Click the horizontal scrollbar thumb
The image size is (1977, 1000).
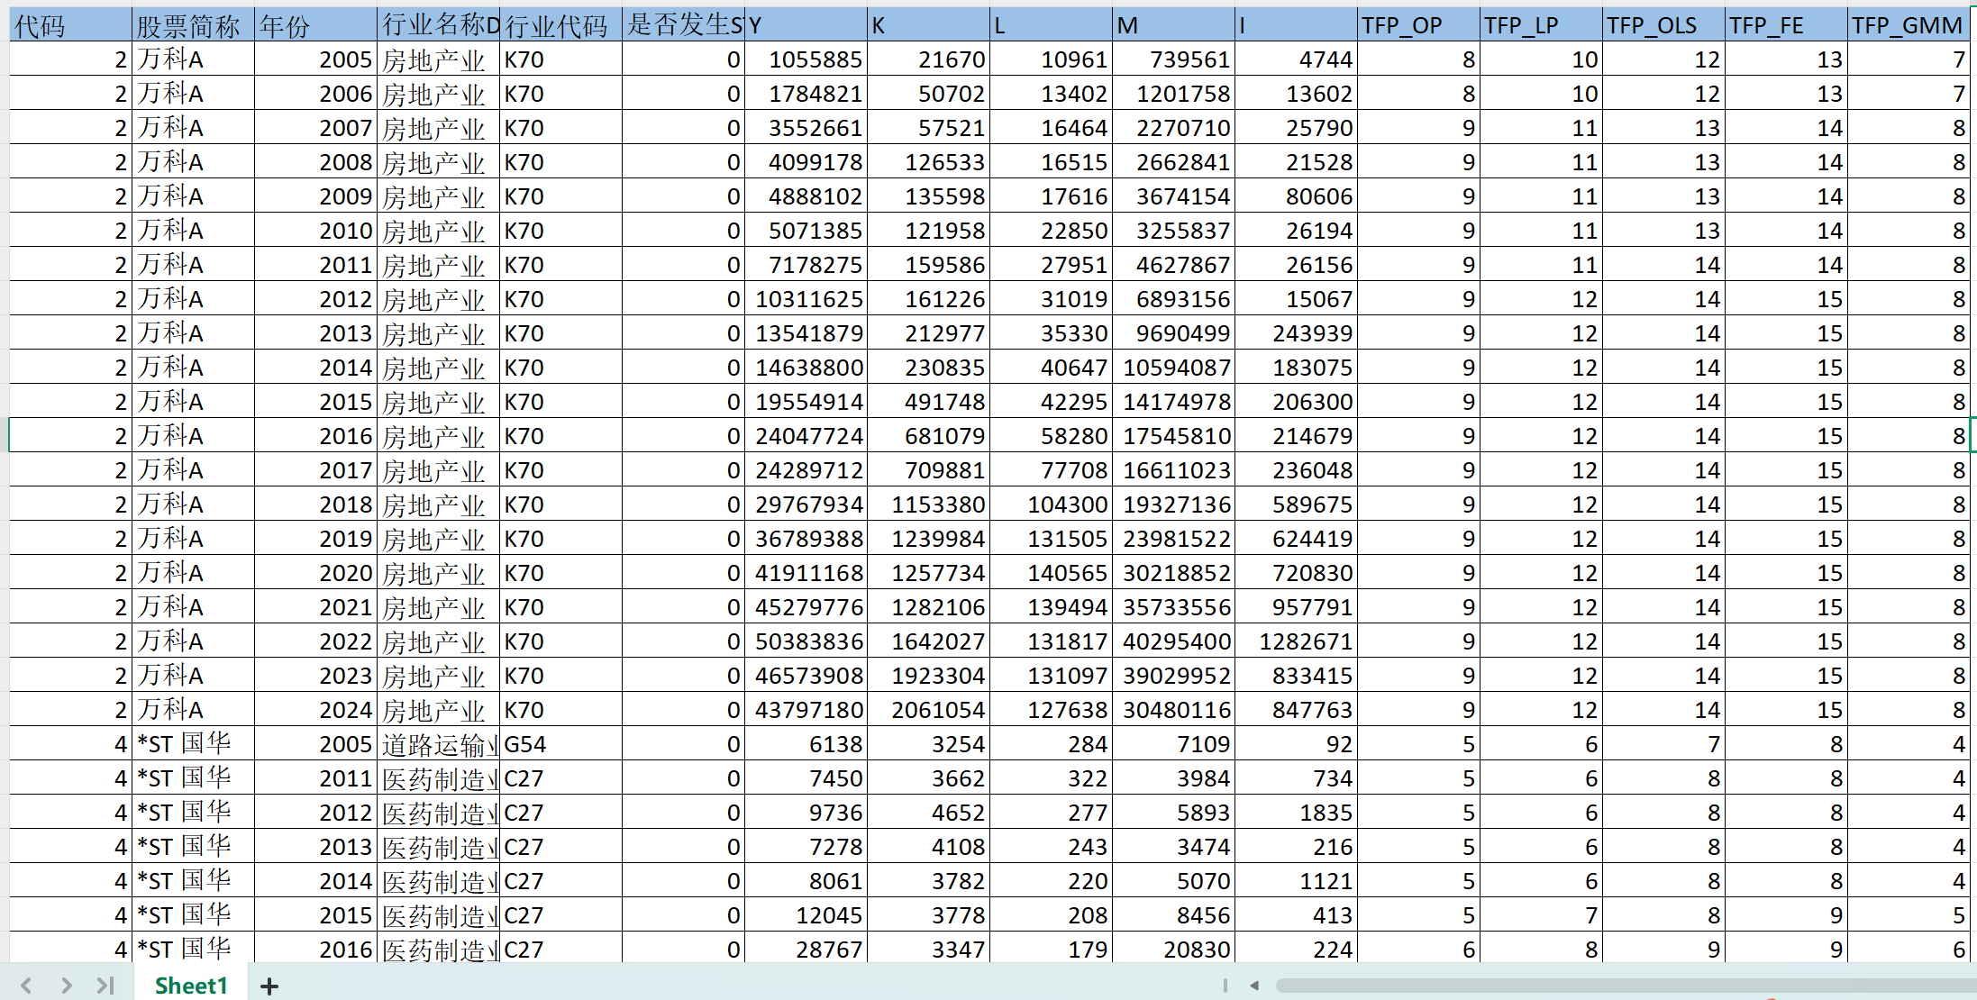click(x=1622, y=986)
